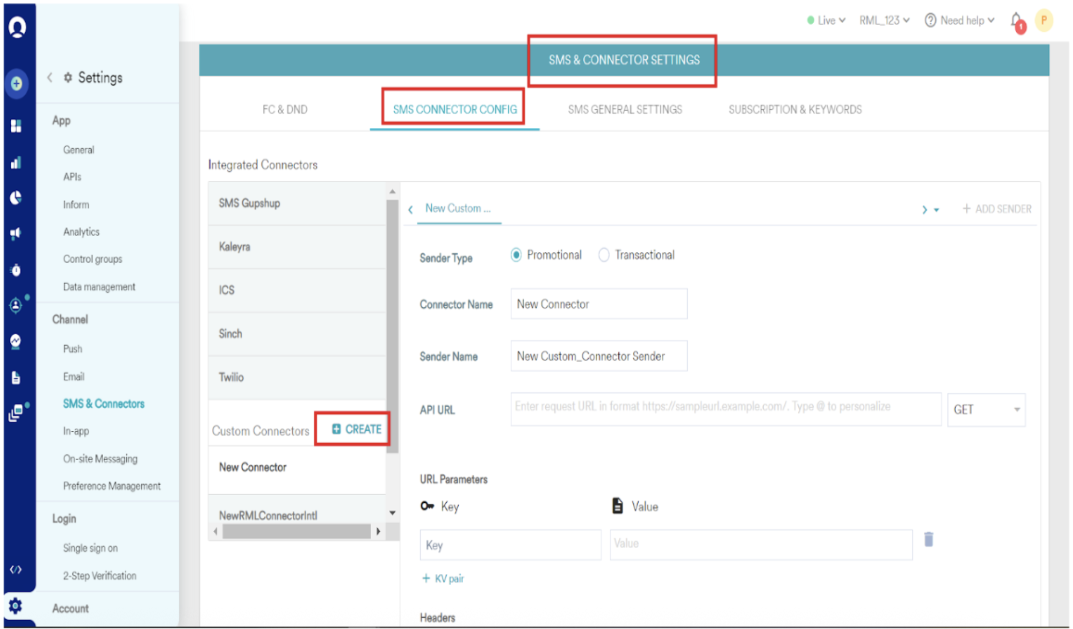This screenshot has height=629, width=1073.
Task: Go back using arrow beside Settings
Action: (50, 78)
